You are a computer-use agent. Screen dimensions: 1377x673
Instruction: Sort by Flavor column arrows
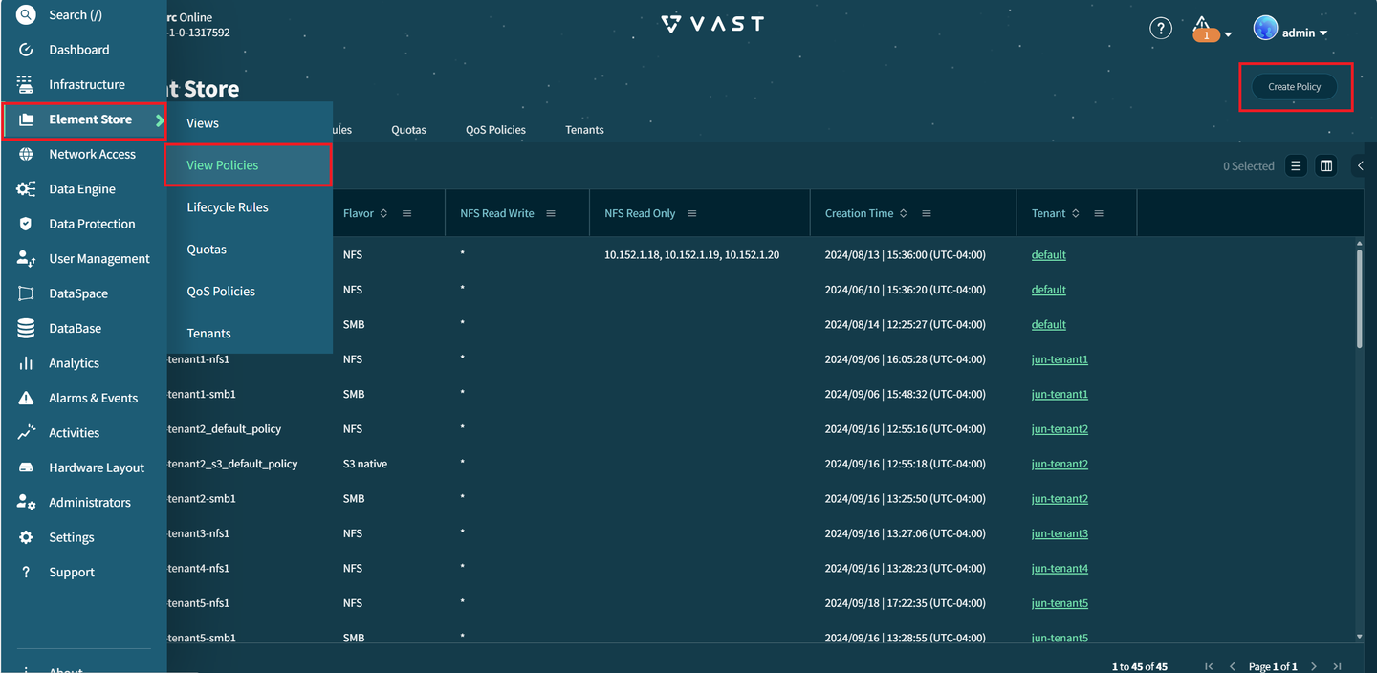pyautogui.click(x=383, y=213)
